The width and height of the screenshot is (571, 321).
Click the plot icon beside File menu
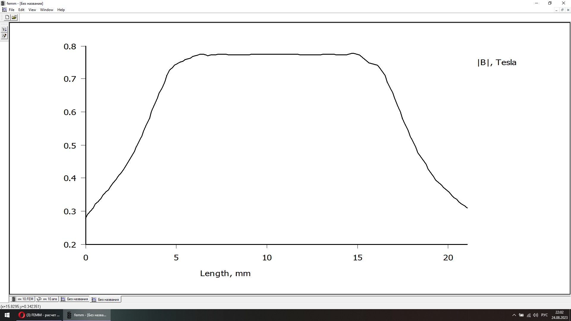click(4, 10)
